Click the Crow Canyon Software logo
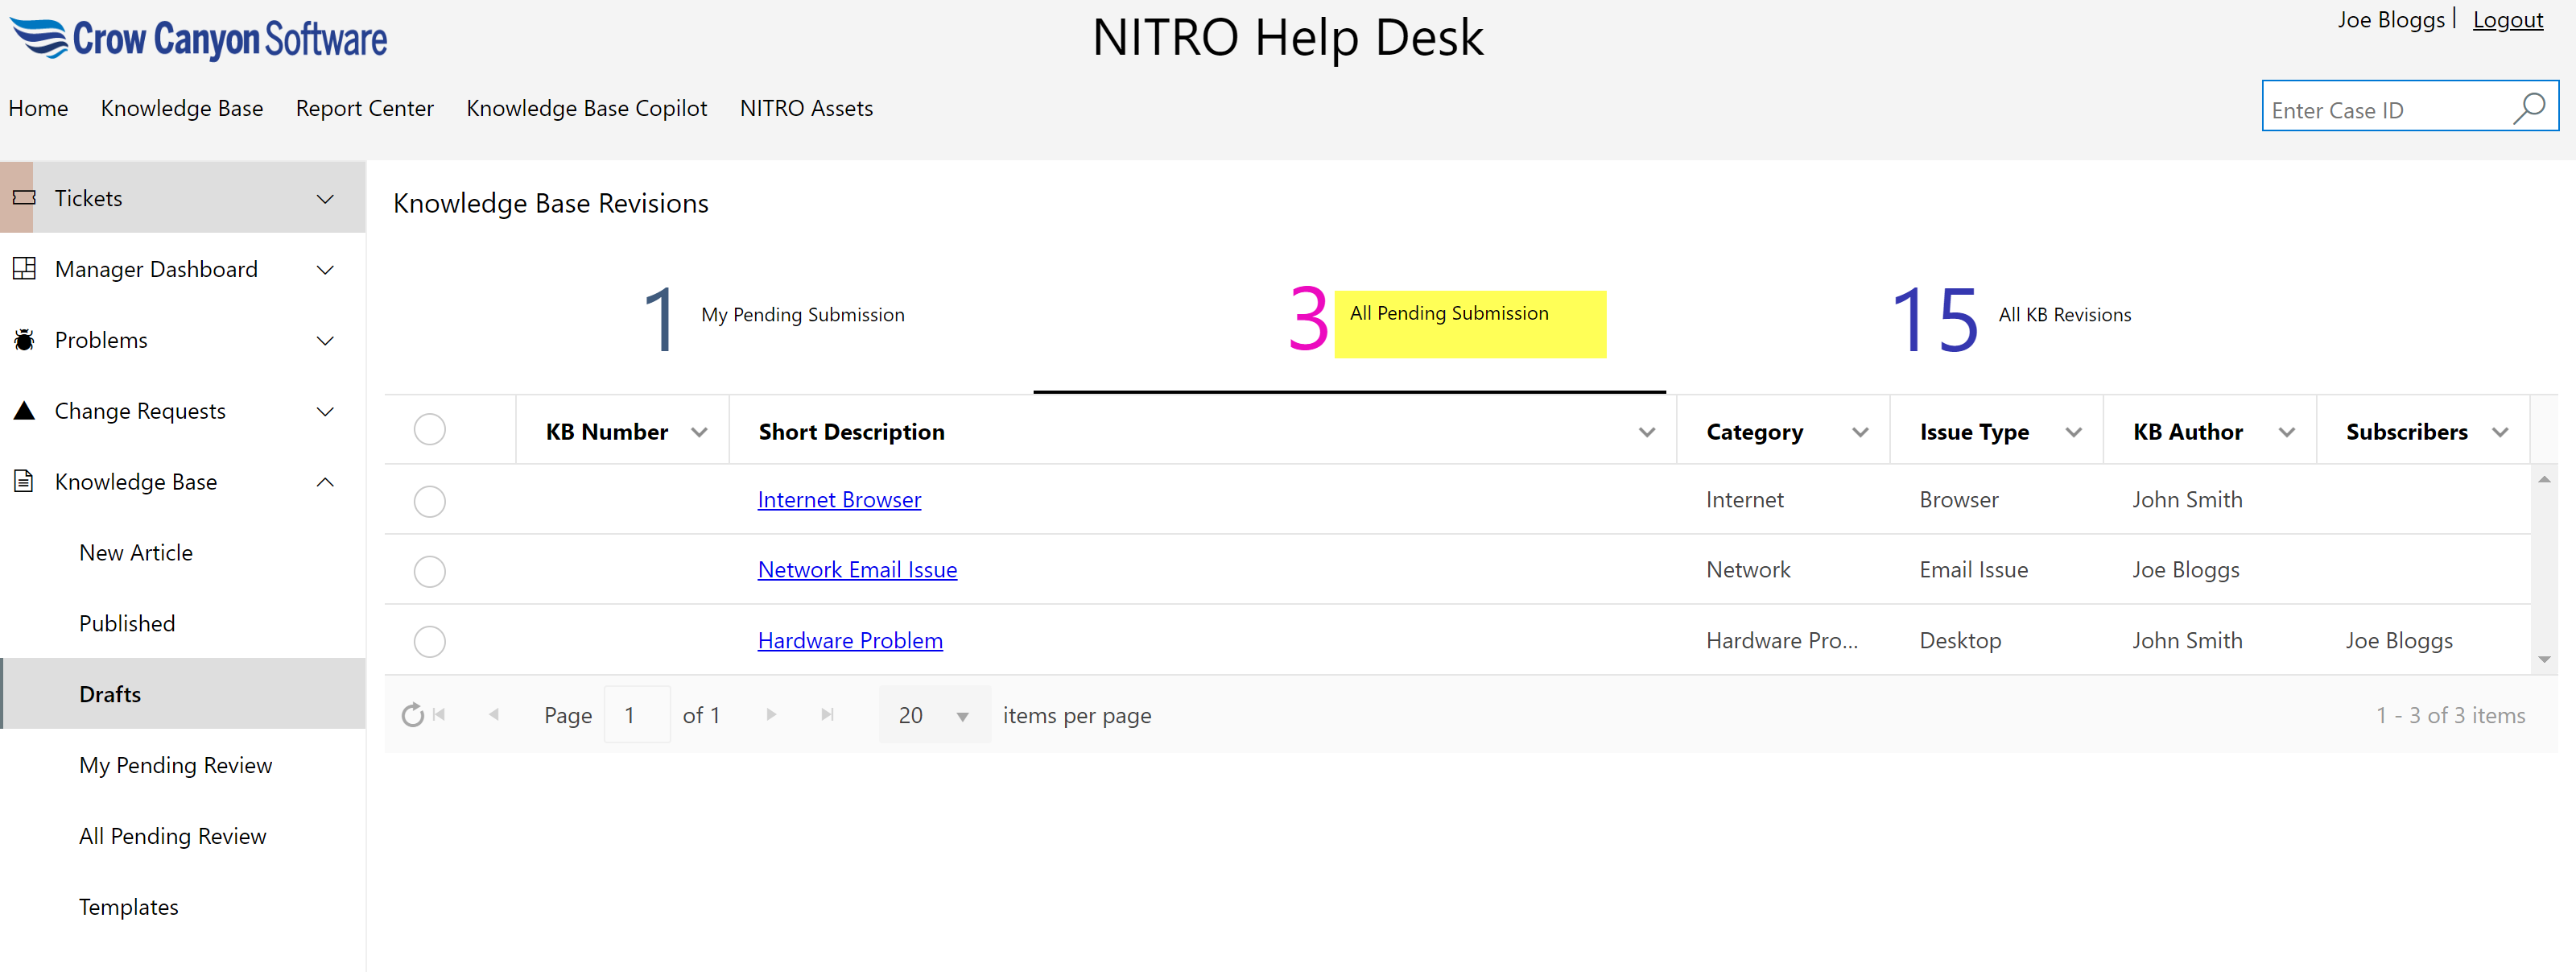This screenshot has height=972, width=2576. tap(198, 38)
